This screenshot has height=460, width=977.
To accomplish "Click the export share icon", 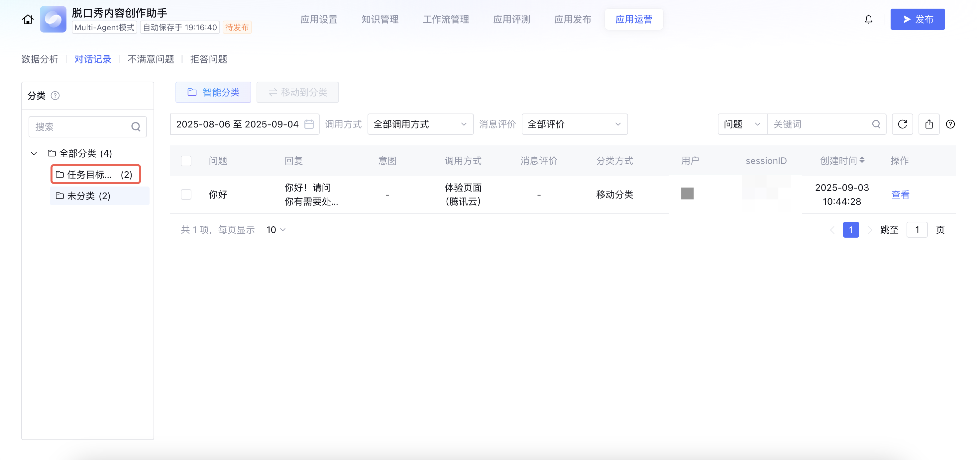I will coord(929,124).
